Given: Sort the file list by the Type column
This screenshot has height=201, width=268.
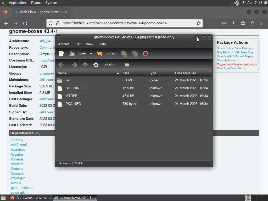Looking at the screenshot, I should click(x=160, y=73).
